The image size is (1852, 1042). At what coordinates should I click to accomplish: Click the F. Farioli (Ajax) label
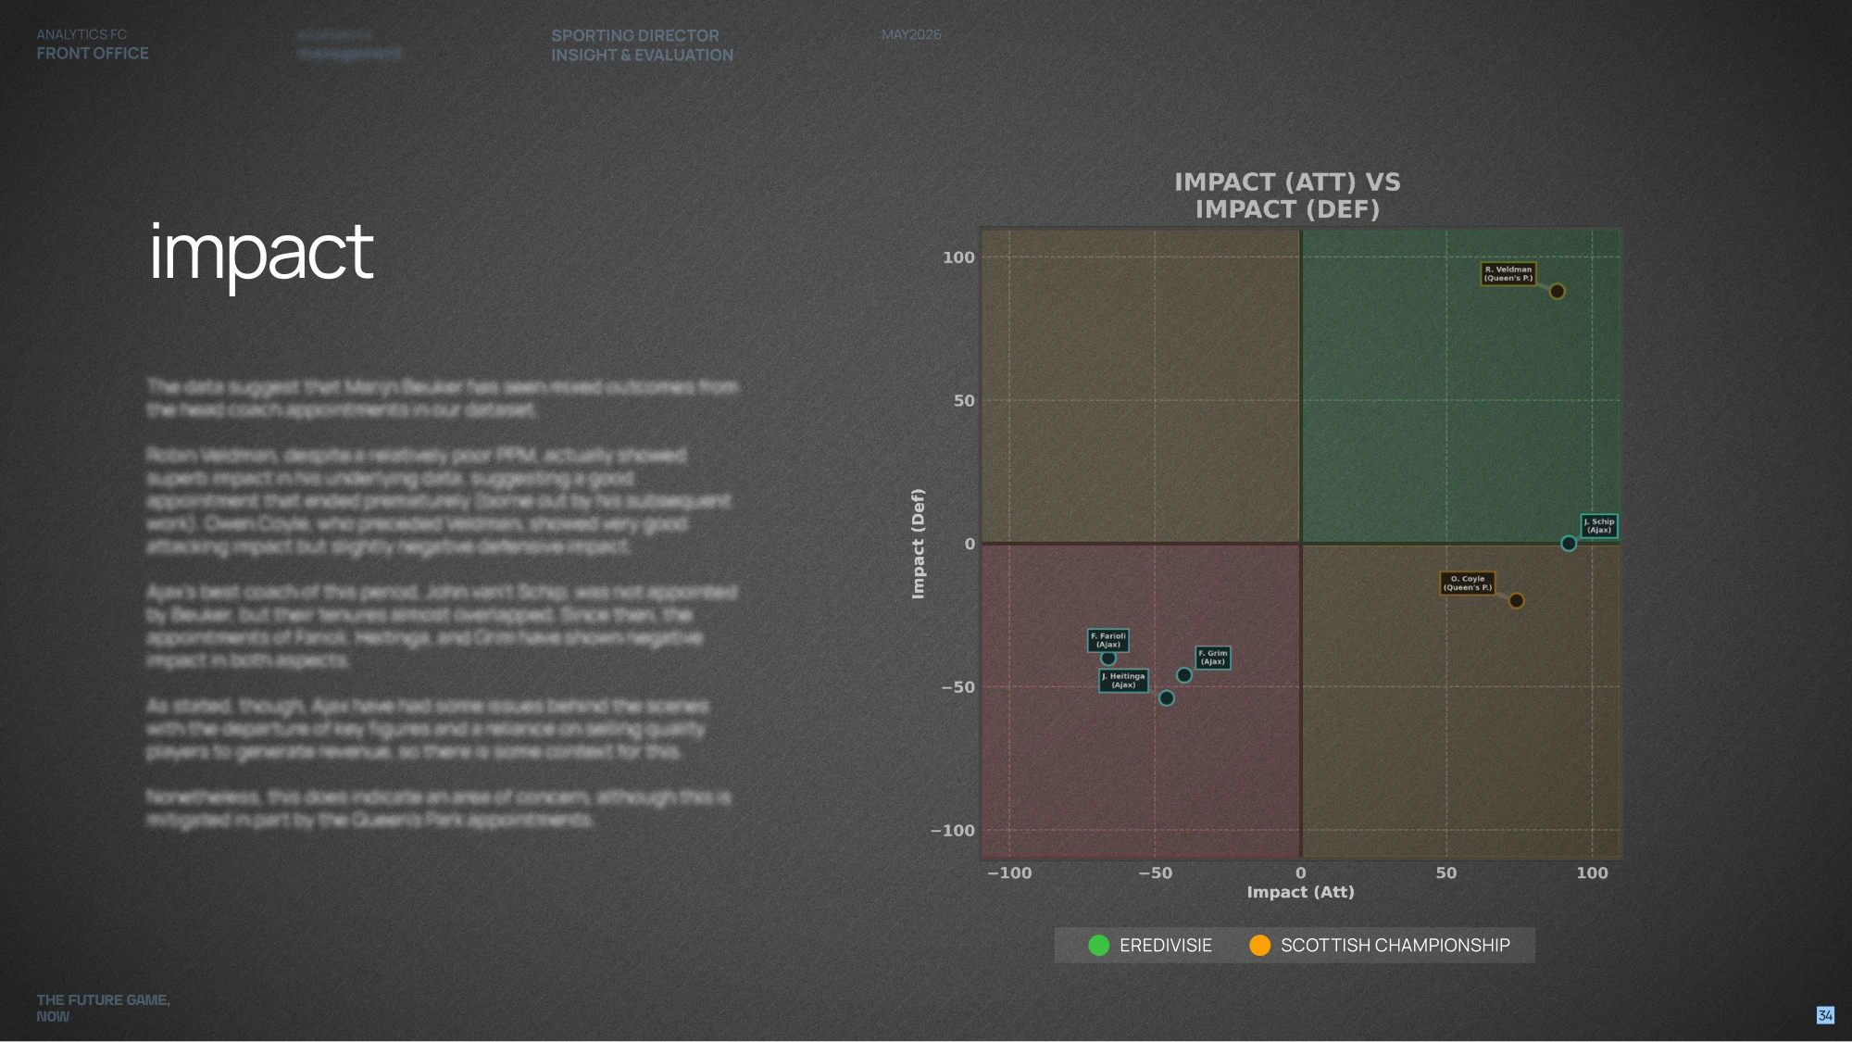pyautogui.click(x=1107, y=640)
